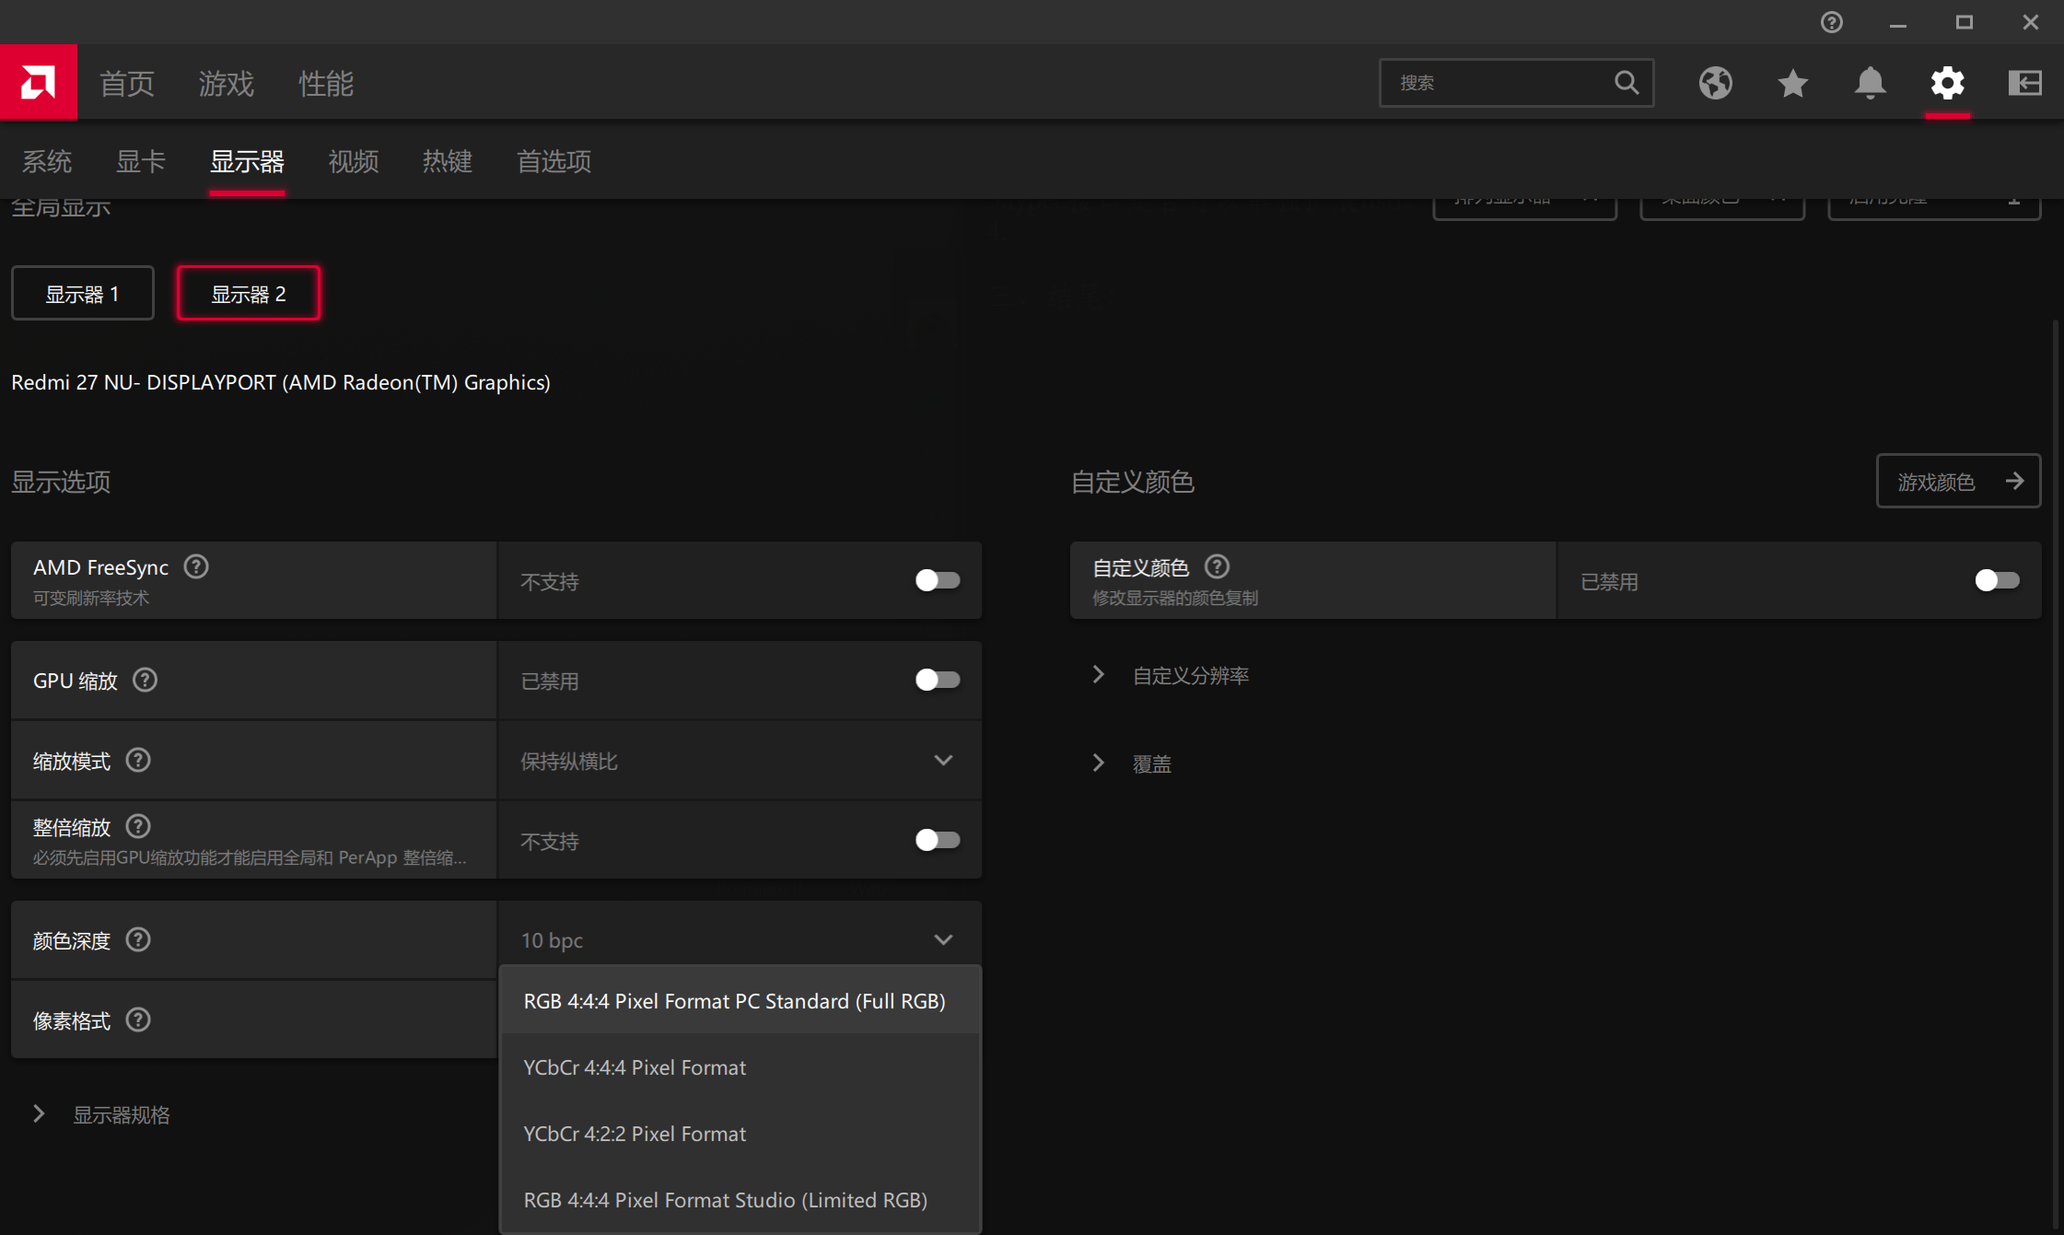
Task: Show help for 整倍缩放
Action: click(138, 826)
